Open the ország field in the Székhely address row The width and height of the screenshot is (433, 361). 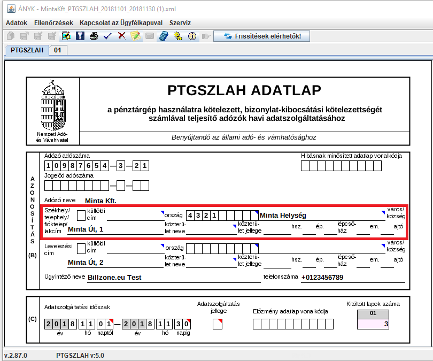135,216
